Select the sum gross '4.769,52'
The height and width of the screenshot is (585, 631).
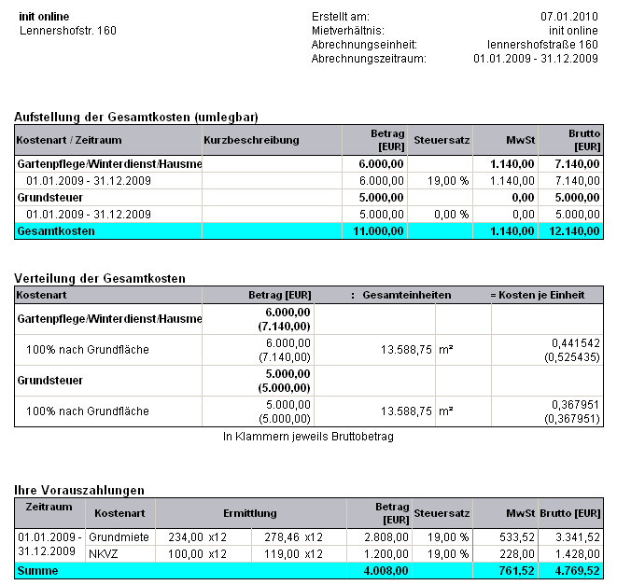[578, 570]
